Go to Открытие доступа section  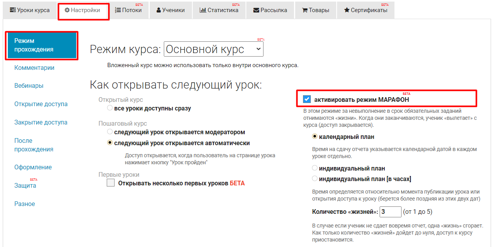[x=41, y=104]
